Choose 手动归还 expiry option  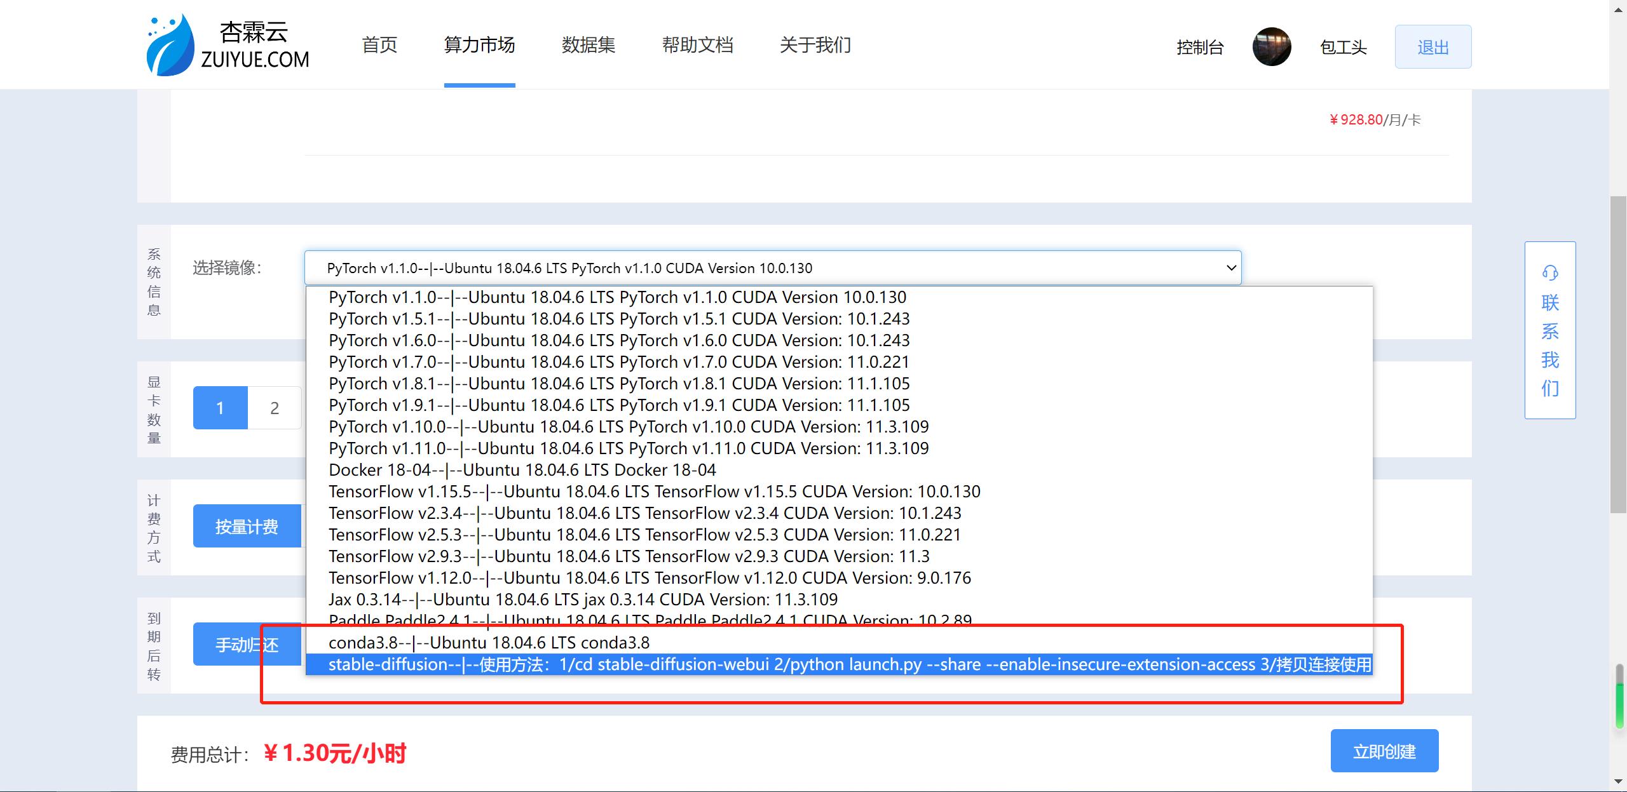(x=247, y=645)
